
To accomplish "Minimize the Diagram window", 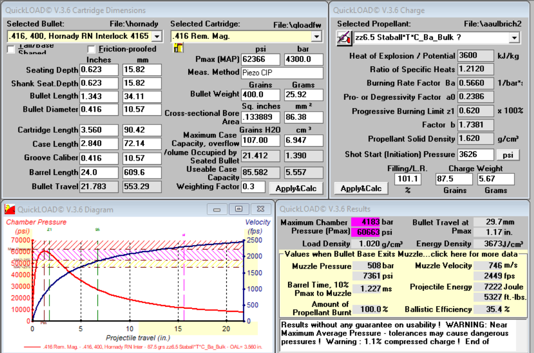I will (218, 209).
